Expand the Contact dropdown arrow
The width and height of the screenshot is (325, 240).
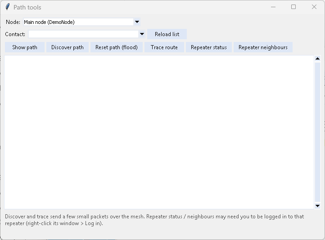click(142, 34)
